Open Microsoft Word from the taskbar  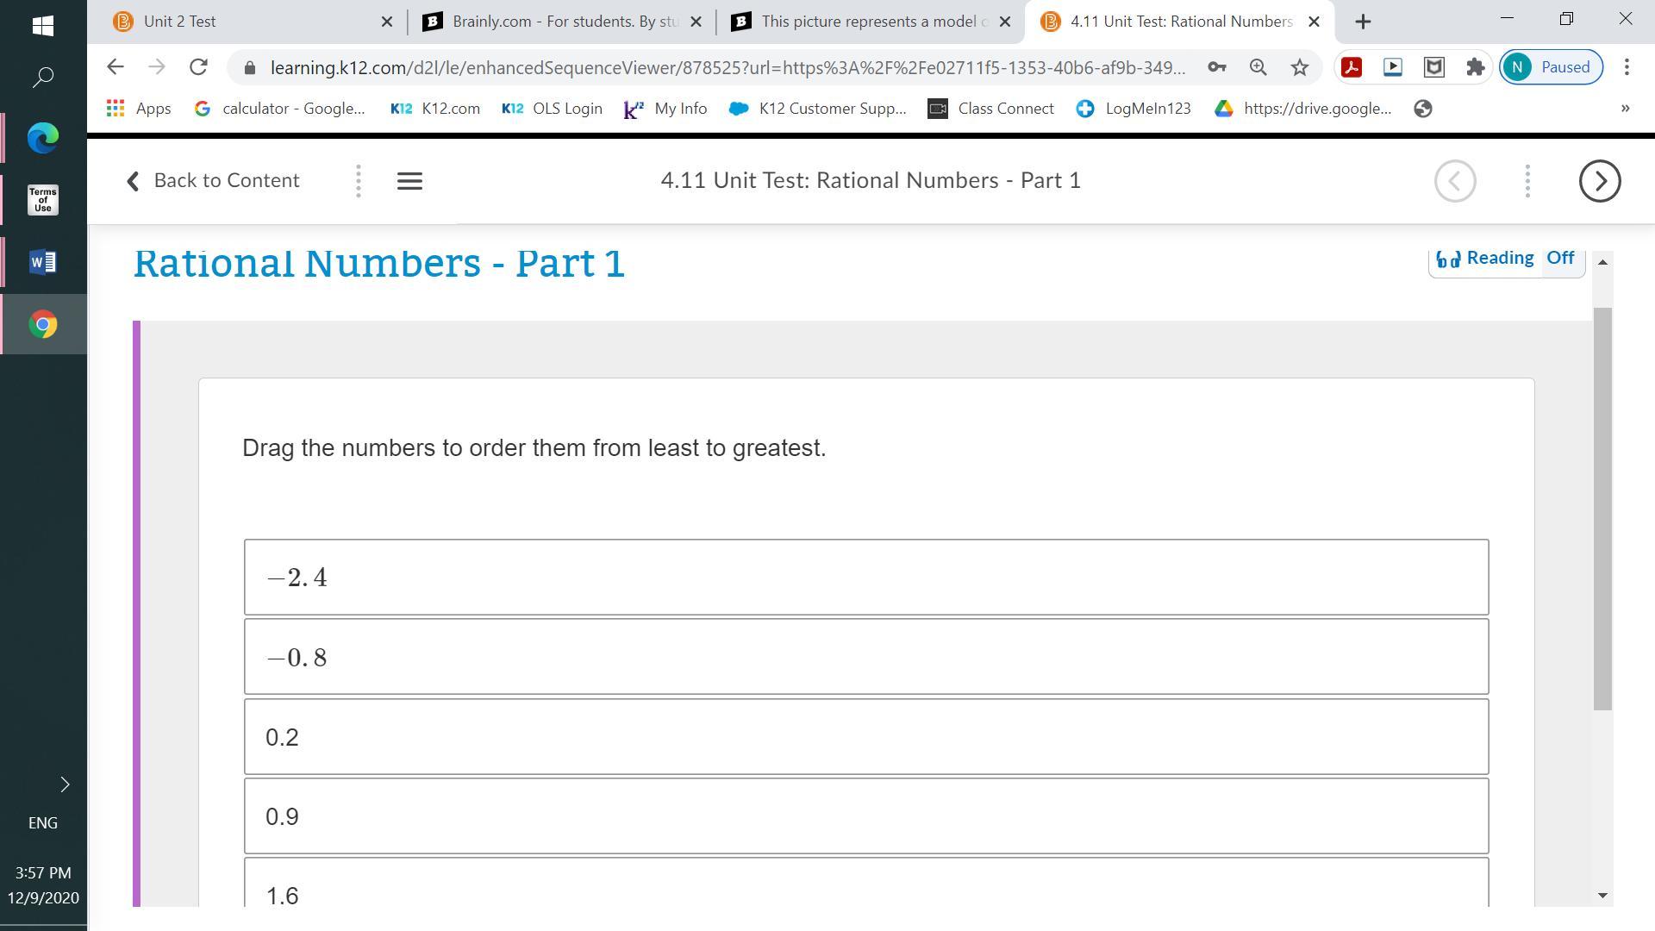[43, 262]
